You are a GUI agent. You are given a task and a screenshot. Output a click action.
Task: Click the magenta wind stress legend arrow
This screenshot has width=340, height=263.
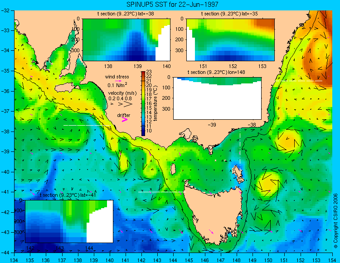point(118,81)
